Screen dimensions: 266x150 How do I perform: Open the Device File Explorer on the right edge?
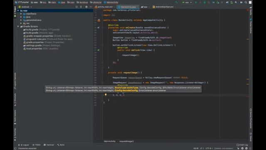[251, 118]
